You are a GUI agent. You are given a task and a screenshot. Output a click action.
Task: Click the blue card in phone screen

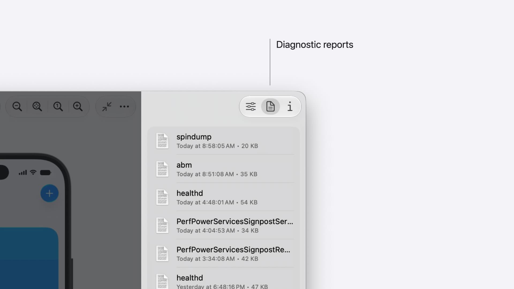(29, 258)
